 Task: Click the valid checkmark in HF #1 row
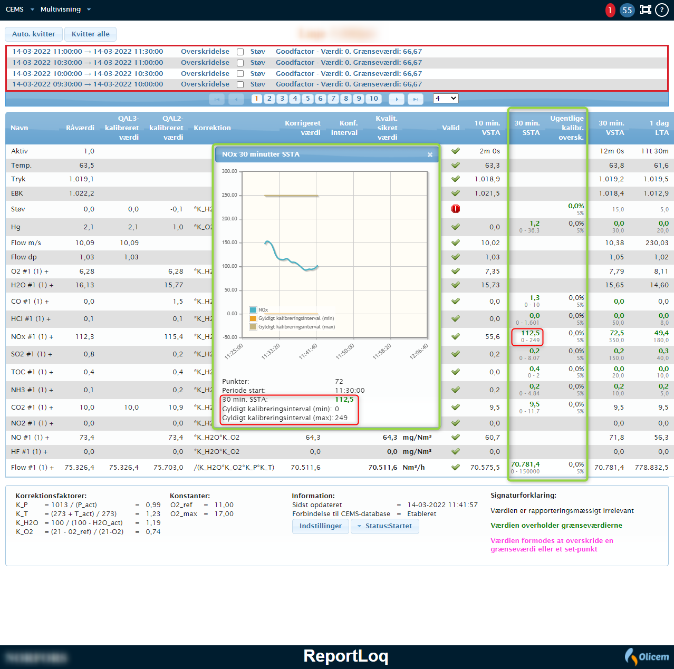coord(456,451)
